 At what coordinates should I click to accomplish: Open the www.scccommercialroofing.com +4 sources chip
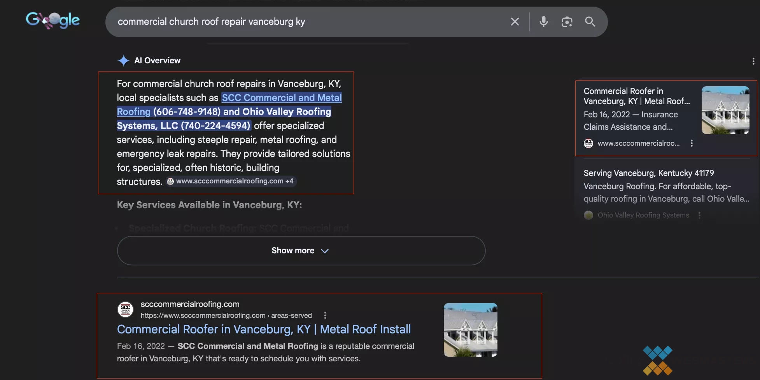(x=232, y=181)
